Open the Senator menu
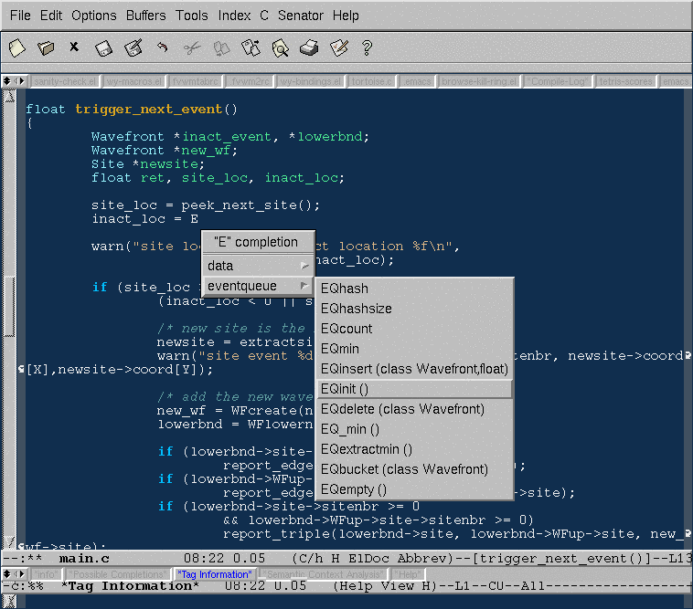Screen dimensions: 693x609 (x=300, y=16)
